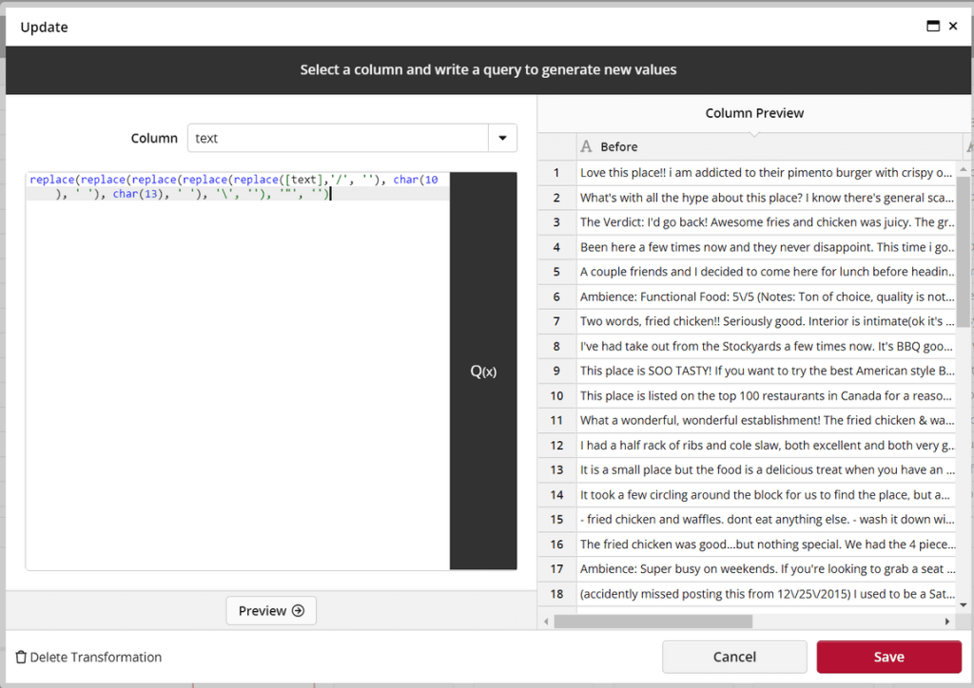Click the vertical scrollbar up arrow
This screenshot has height=688, width=974.
(964, 169)
